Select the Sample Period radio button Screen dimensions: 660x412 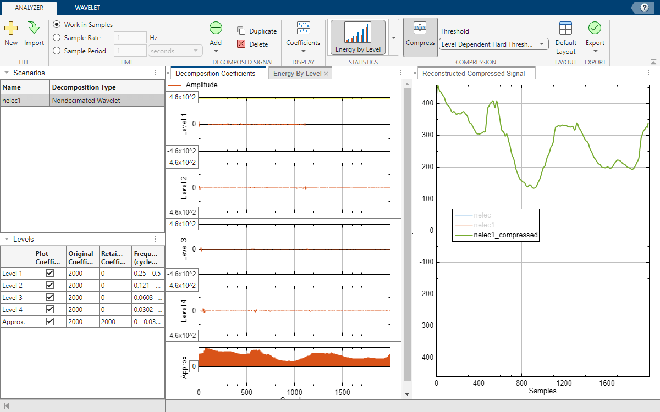coord(57,51)
